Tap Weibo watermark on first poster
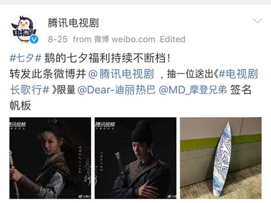The image size is (271, 203). click(84, 196)
